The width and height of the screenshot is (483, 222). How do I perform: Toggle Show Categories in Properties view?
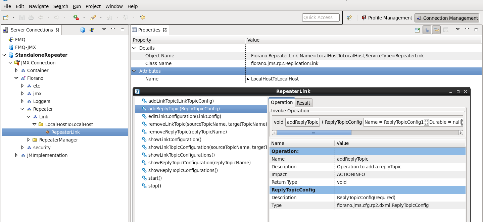427,30
